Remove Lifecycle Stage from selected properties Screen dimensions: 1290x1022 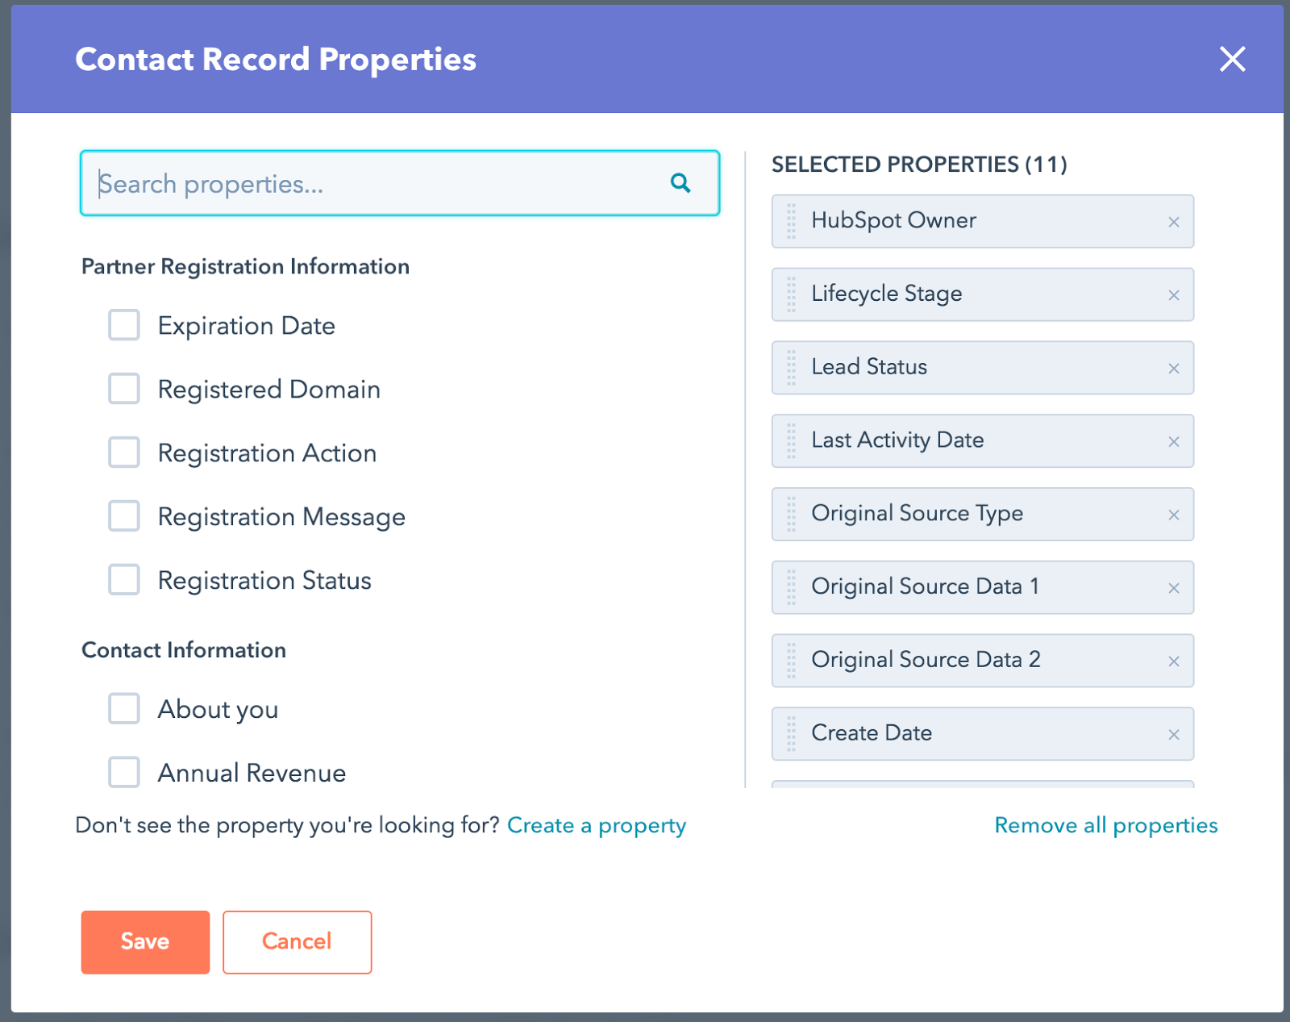pyautogui.click(x=1174, y=295)
